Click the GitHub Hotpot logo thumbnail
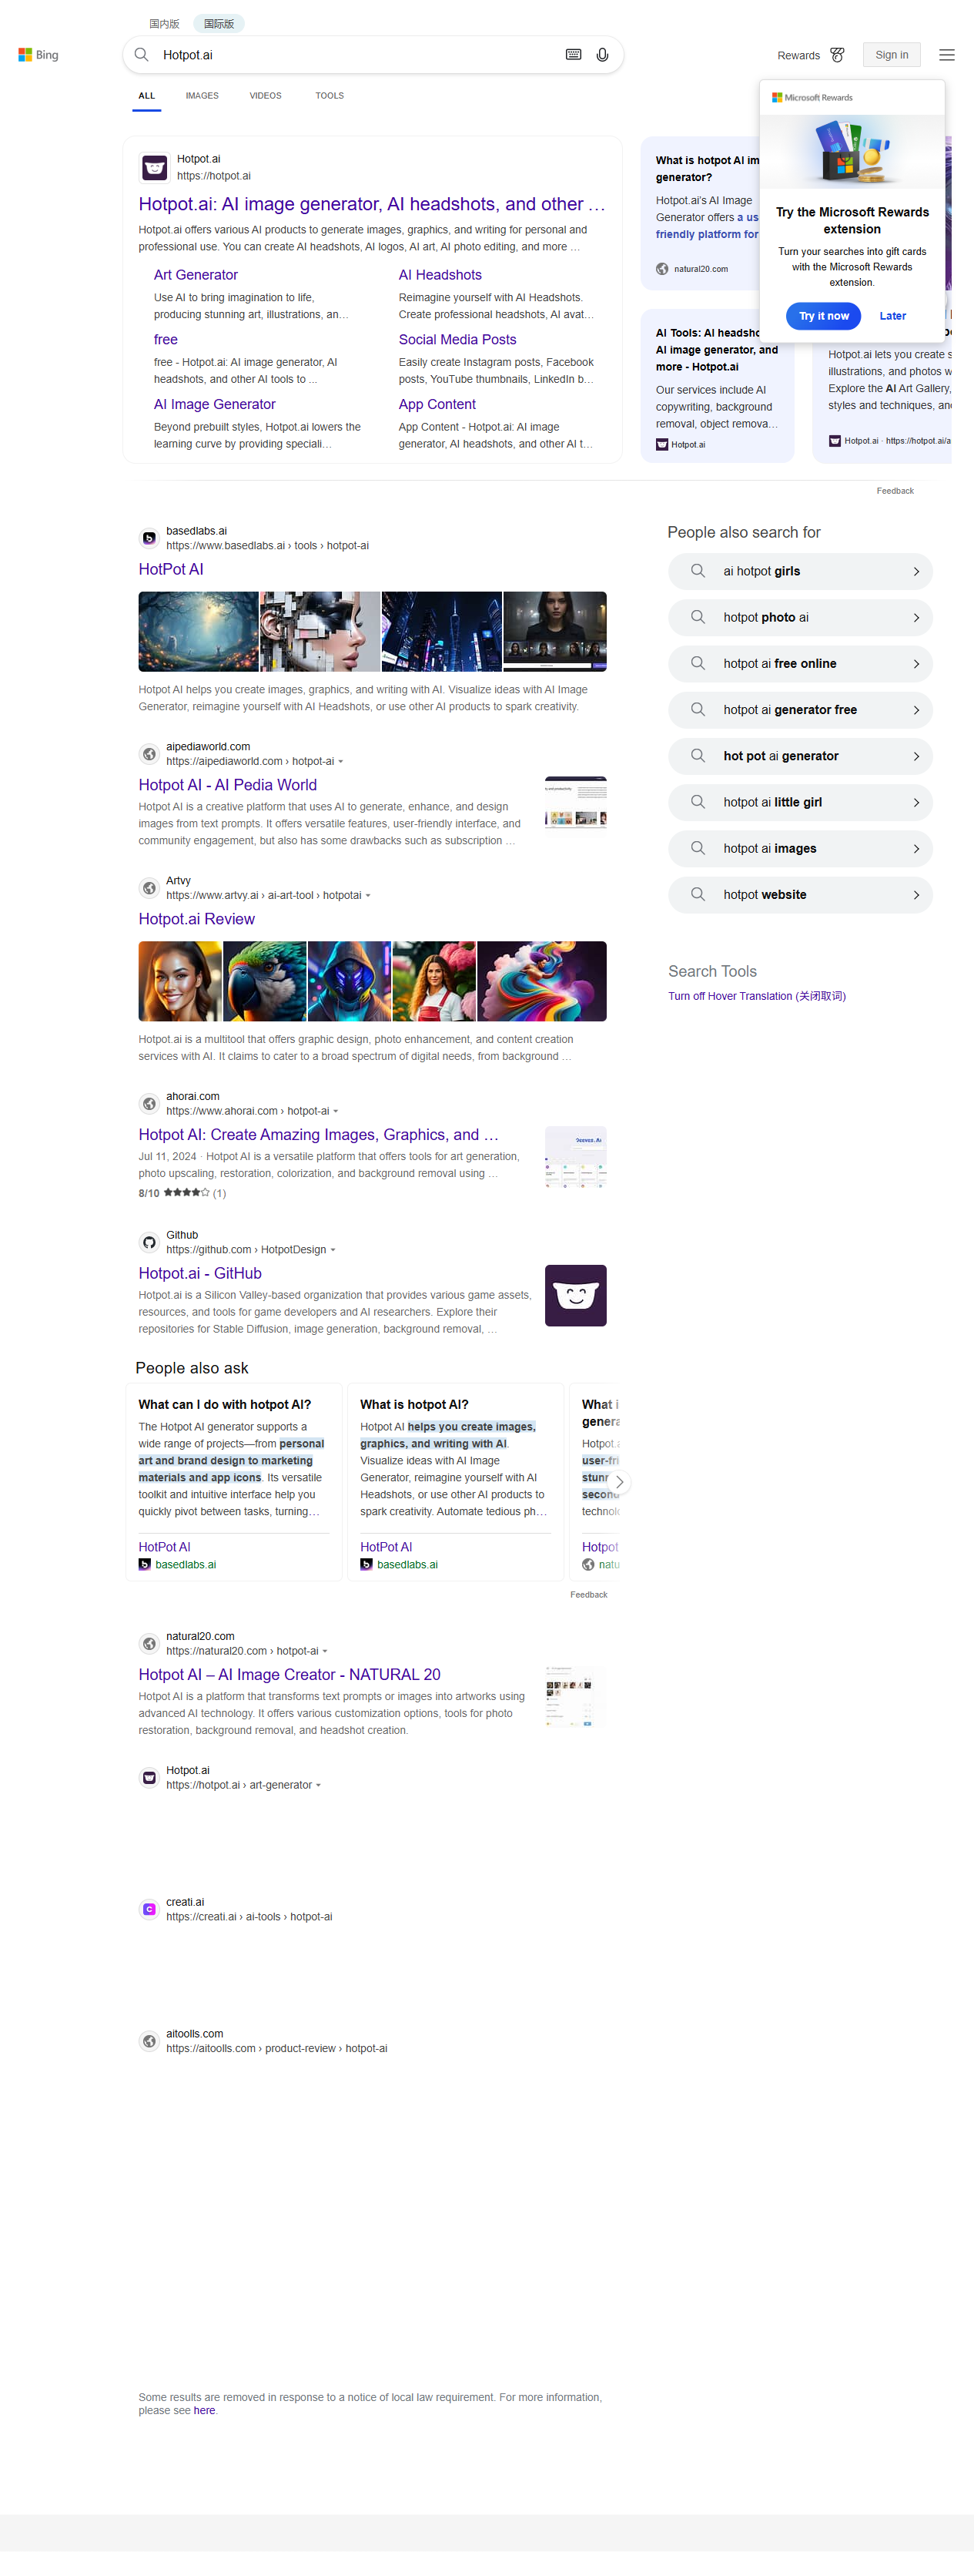Image resolution: width=974 pixels, height=2552 pixels. [575, 1295]
